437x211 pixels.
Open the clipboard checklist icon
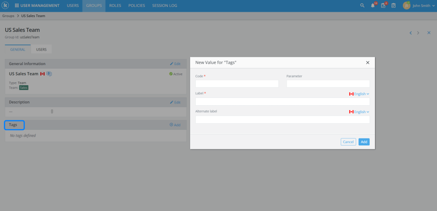[x=394, y=6]
